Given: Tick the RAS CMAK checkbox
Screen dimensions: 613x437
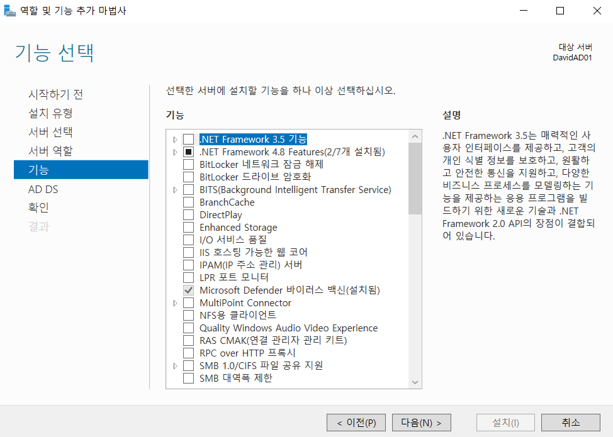Looking at the screenshot, I should tap(188, 341).
